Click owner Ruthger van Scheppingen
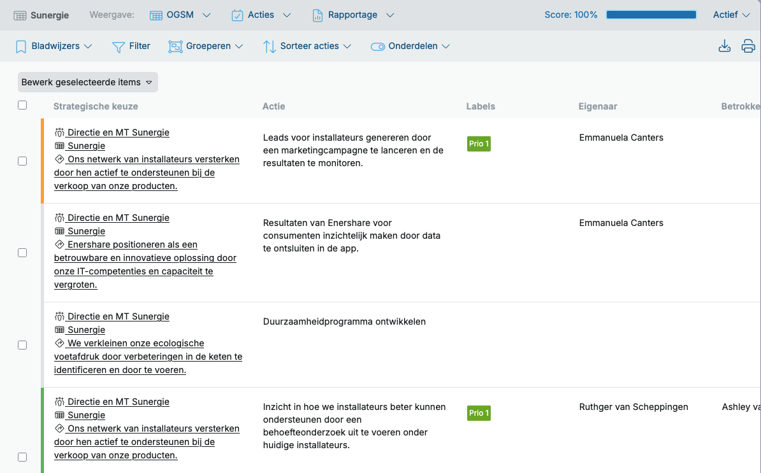761x473 pixels. pos(634,407)
